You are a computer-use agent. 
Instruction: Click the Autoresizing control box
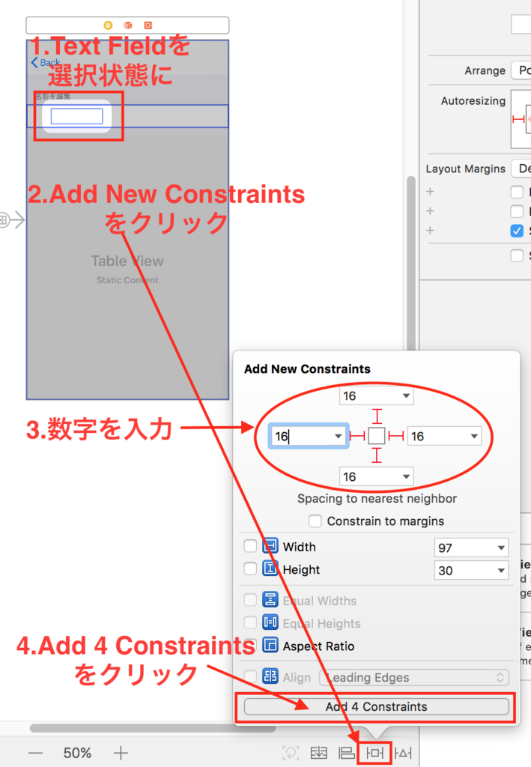521,119
